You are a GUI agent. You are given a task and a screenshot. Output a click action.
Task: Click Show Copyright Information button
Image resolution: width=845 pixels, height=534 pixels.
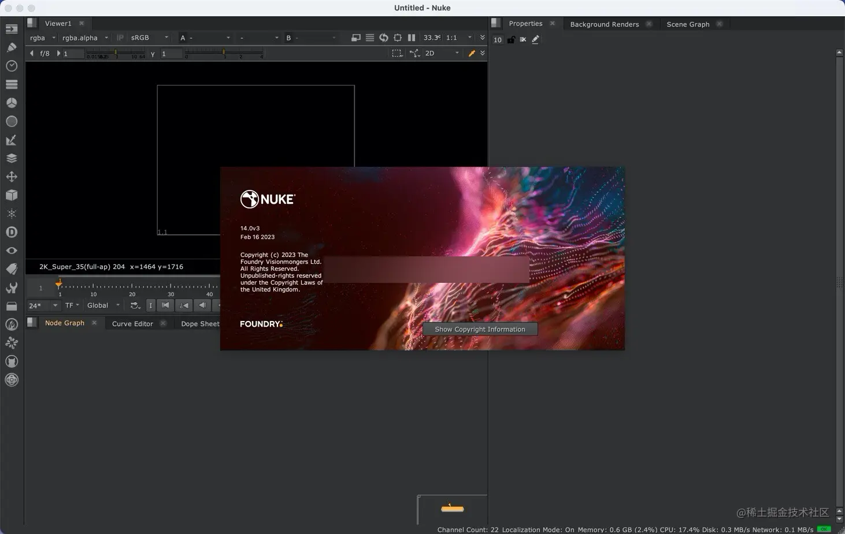tap(480, 329)
